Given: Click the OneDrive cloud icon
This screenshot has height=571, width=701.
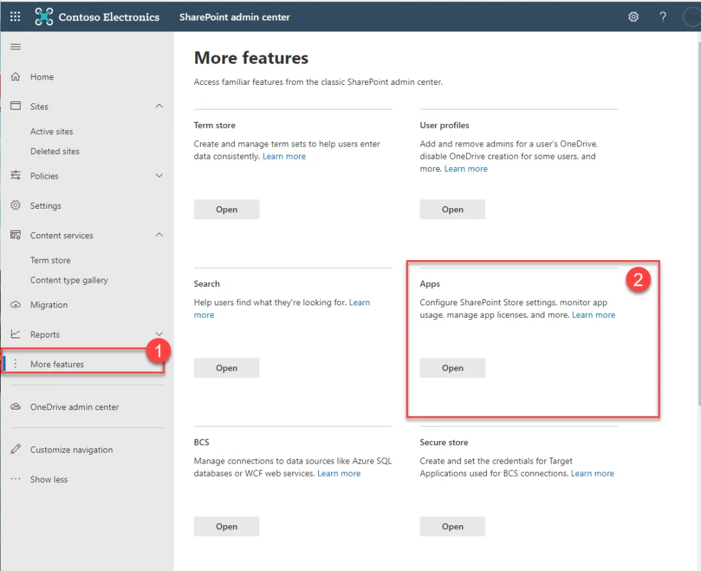Looking at the screenshot, I should pos(16,407).
